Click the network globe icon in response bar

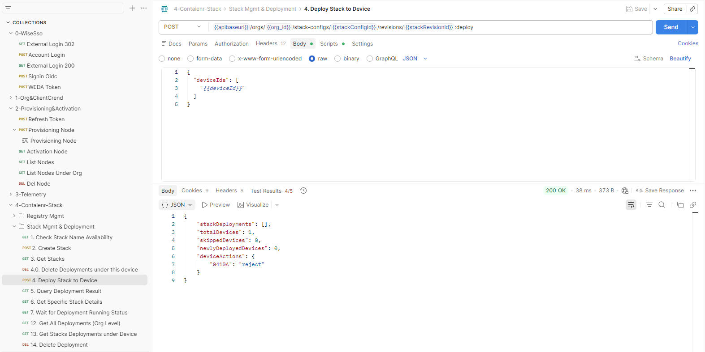[x=625, y=191]
